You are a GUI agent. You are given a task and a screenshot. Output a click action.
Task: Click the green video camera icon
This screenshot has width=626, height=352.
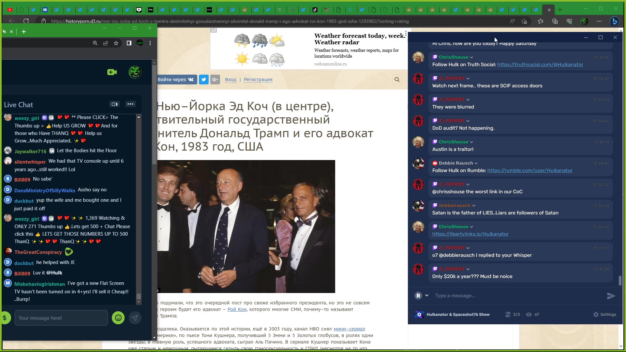(x=112, y=72)
